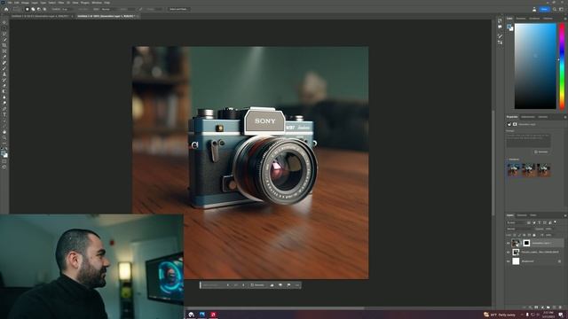The width and height of the screenshot is (568, 319).
Task: Open the workspace switcher at top right
Action: point(562,9)
